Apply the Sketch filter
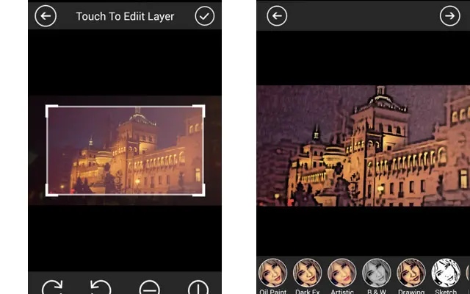The width and height of the screenshot is (470, 294). (x=445, y=273)
